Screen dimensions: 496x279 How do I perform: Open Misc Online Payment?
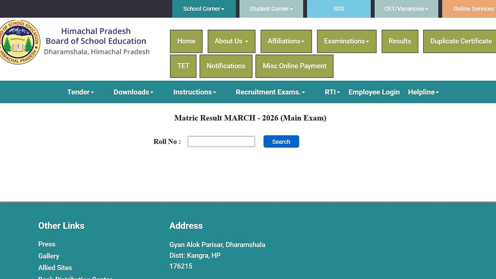pos(294,66)
